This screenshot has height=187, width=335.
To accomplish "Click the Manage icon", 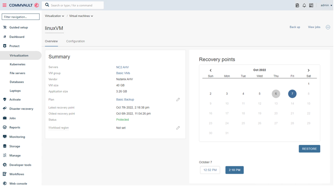I will (x=5, y=155).
